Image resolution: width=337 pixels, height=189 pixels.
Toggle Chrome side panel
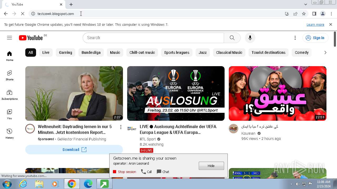314,14
